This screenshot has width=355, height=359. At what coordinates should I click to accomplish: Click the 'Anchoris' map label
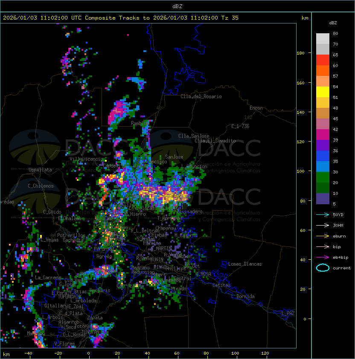pos(100,290)
